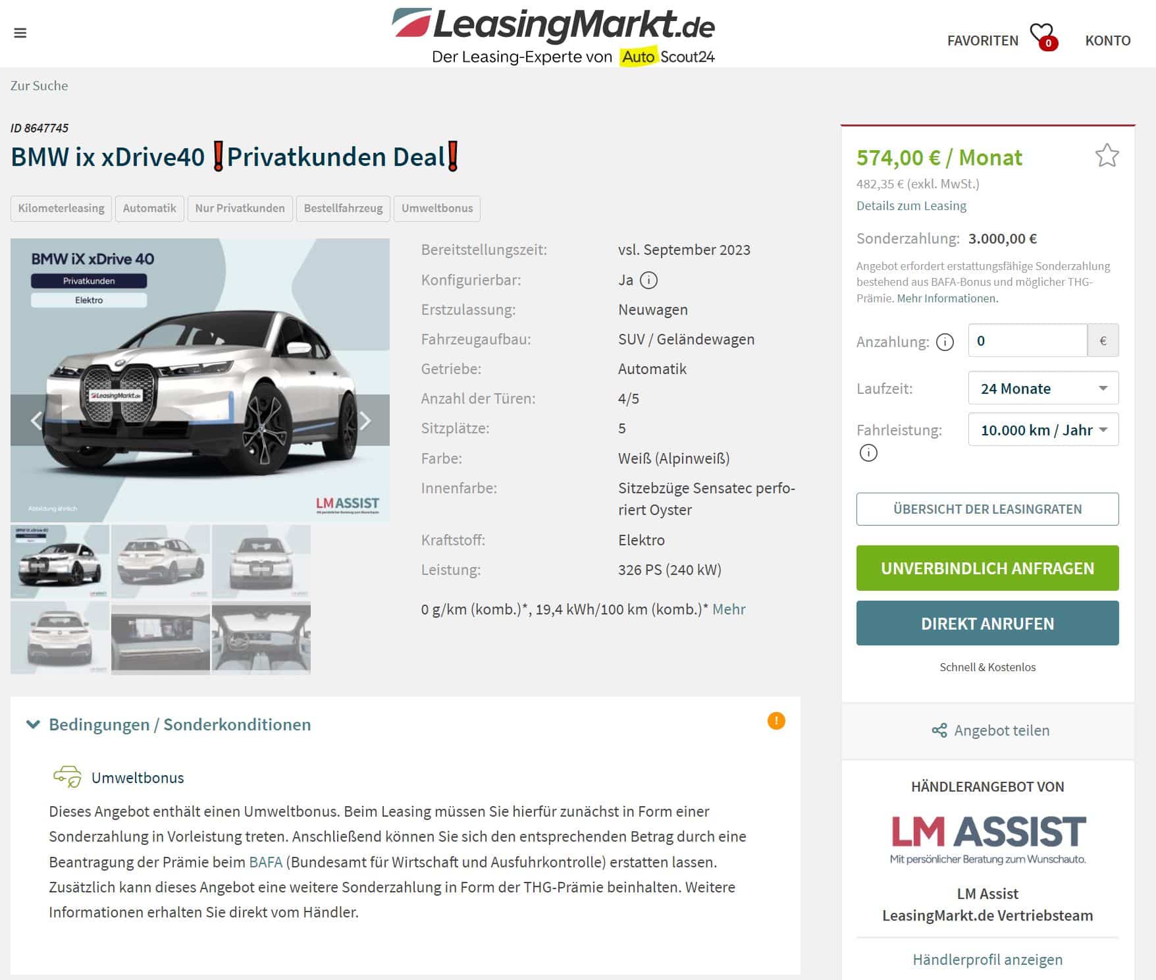
Task: Open the KONTO menu
Action: click(1107, 41)
